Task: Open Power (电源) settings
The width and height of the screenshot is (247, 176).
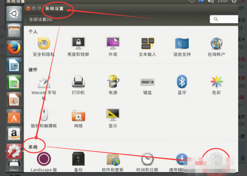Action: [113, 85]
